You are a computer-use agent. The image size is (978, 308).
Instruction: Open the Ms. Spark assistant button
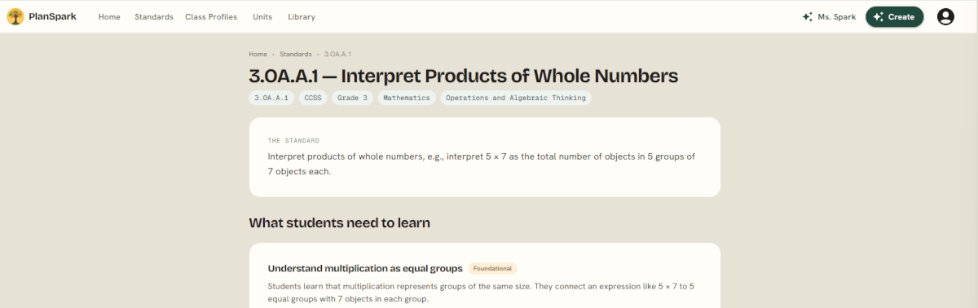(x=829, y=16)
